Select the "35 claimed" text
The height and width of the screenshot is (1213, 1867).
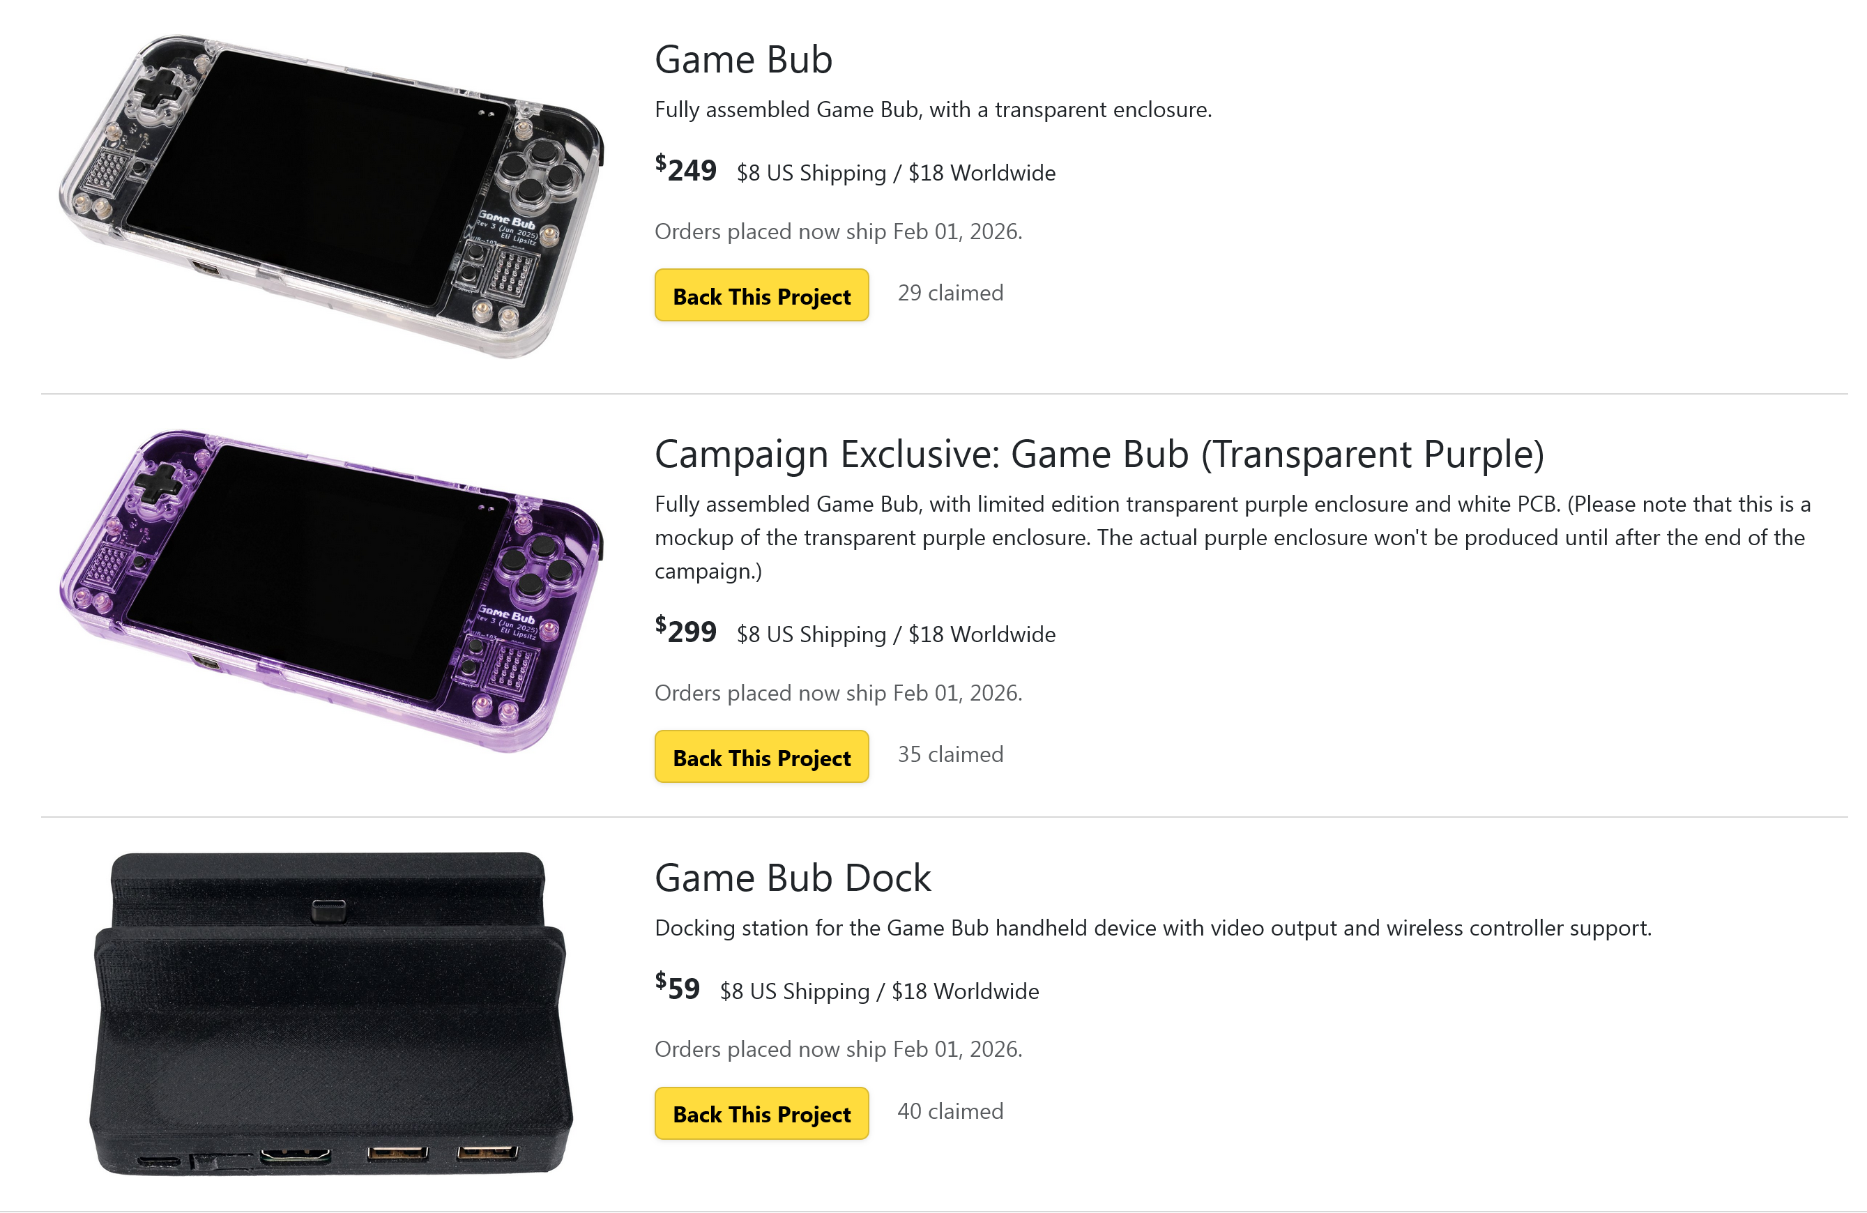950,754
